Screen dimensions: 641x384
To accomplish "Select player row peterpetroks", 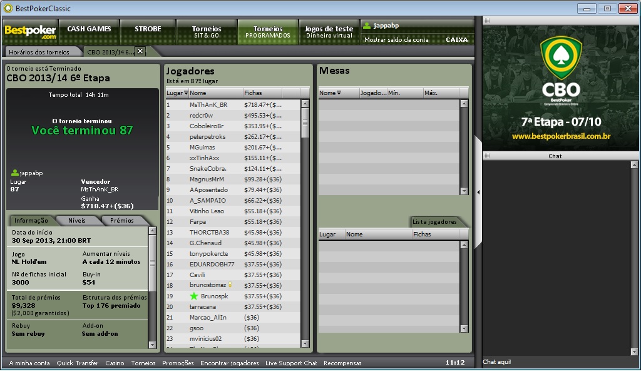I will pos(233,137).
